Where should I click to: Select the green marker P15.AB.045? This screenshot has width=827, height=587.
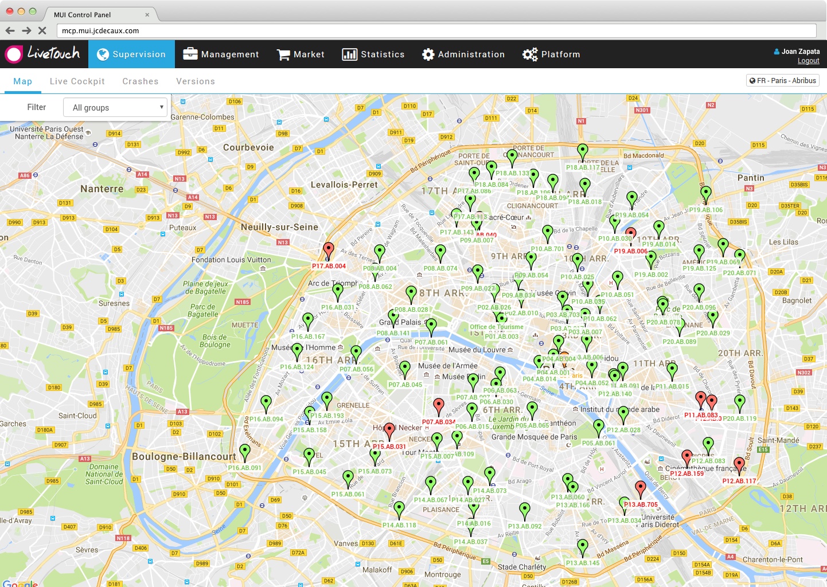tap(309, 457)
